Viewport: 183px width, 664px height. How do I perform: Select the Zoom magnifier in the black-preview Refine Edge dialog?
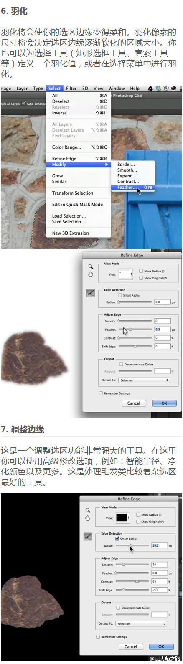[87, 510]
